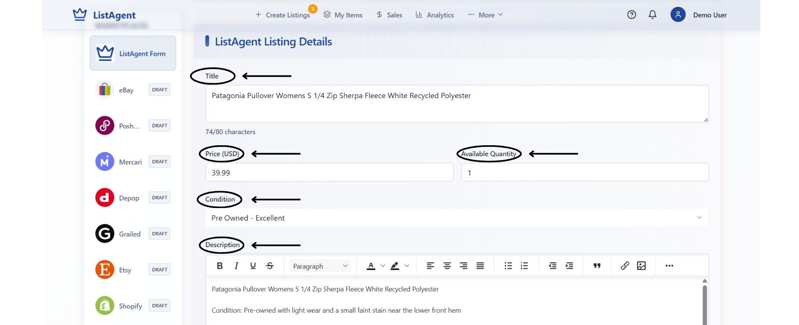Viewport: 799px width, 325px height.
Task: Click the Poshmark DRAFT badge
Action: [160, 125]
